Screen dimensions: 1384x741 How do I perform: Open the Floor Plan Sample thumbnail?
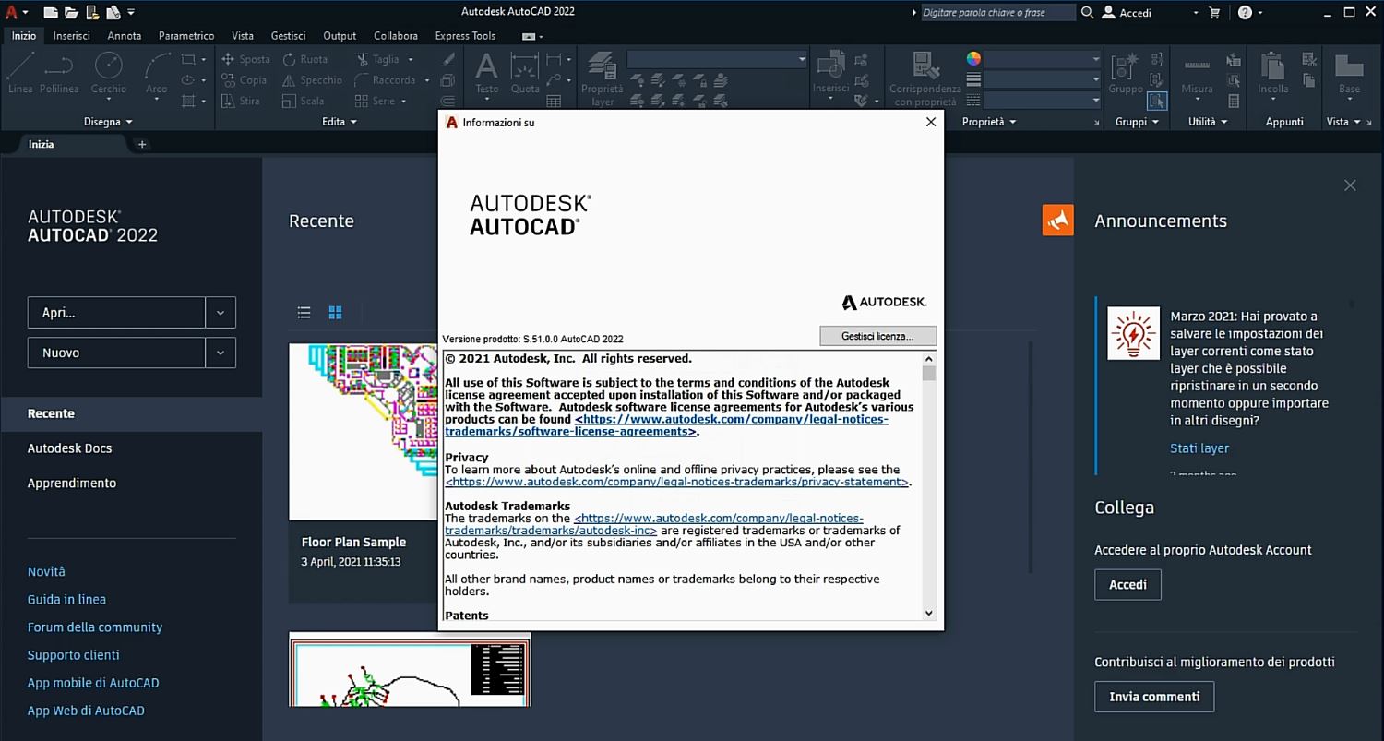(x=364, y=432)
